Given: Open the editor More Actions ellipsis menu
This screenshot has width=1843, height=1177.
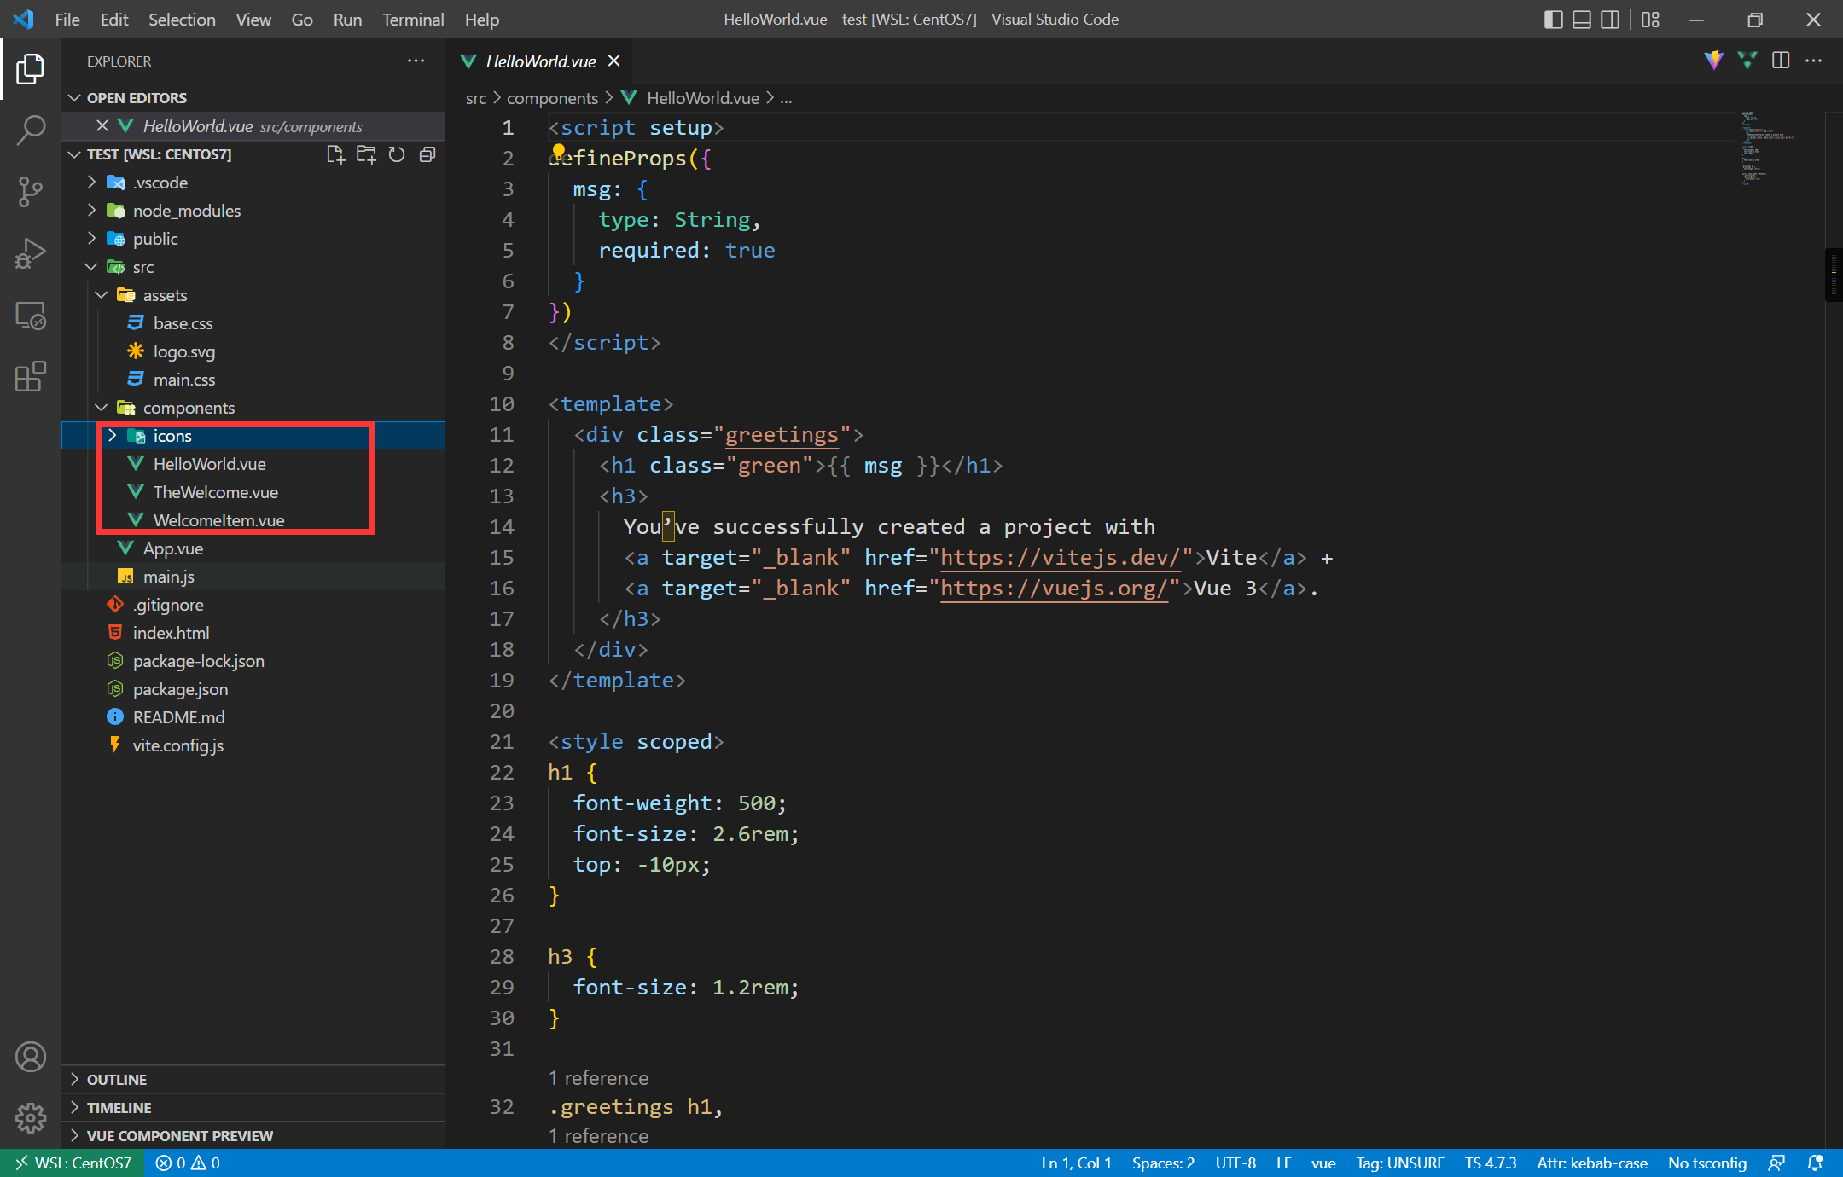Looking at the screenshot, I should coord(1814,60).
